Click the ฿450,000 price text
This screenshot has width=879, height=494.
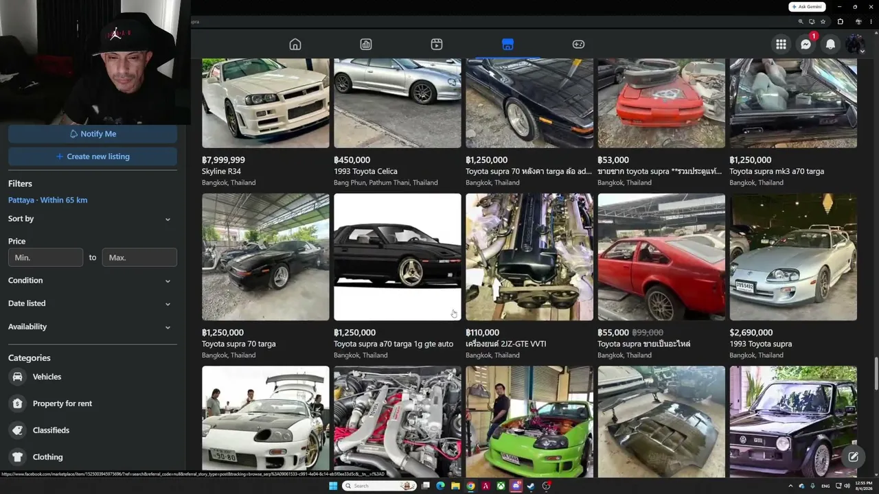coord(352,160)
